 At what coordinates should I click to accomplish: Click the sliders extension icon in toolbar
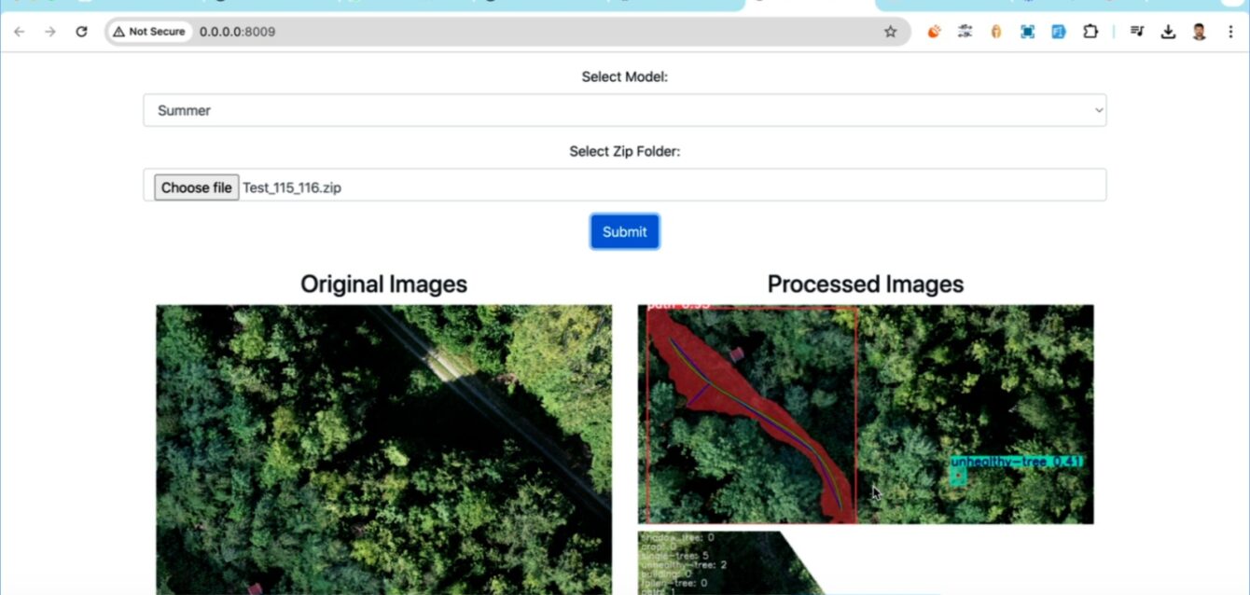(x=965, y=32)
